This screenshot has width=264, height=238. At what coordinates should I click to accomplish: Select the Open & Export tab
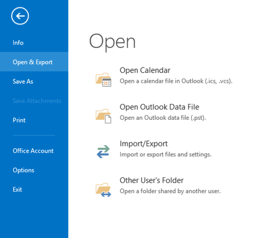[34, 62]
